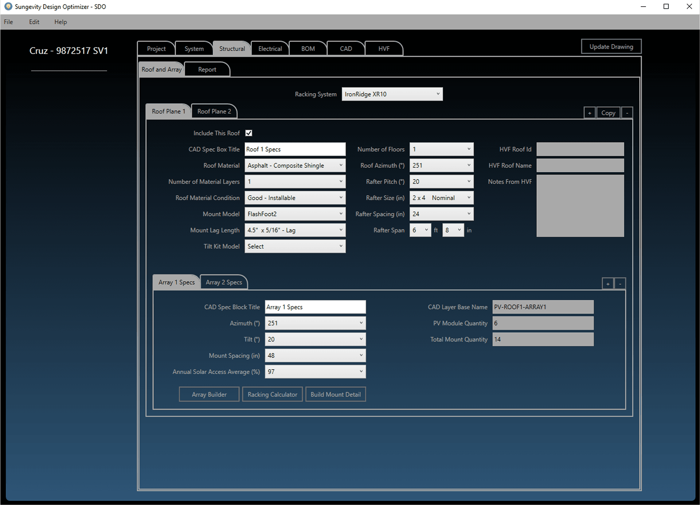The height and width of the screenshot is (505, 700).
Task: Expand the Rafter Size dropdown
Action: (441, 198)
